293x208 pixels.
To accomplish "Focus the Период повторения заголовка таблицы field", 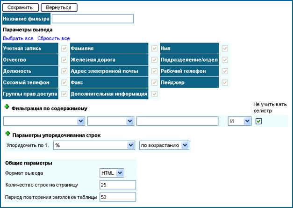I will point(118,197).
